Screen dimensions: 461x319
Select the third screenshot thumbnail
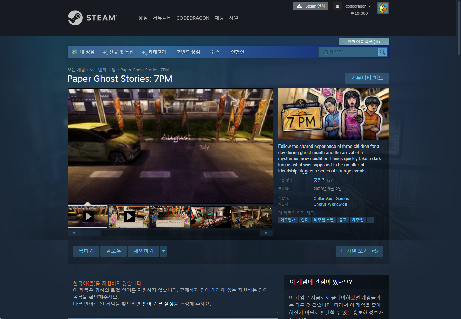click(170, 217)
